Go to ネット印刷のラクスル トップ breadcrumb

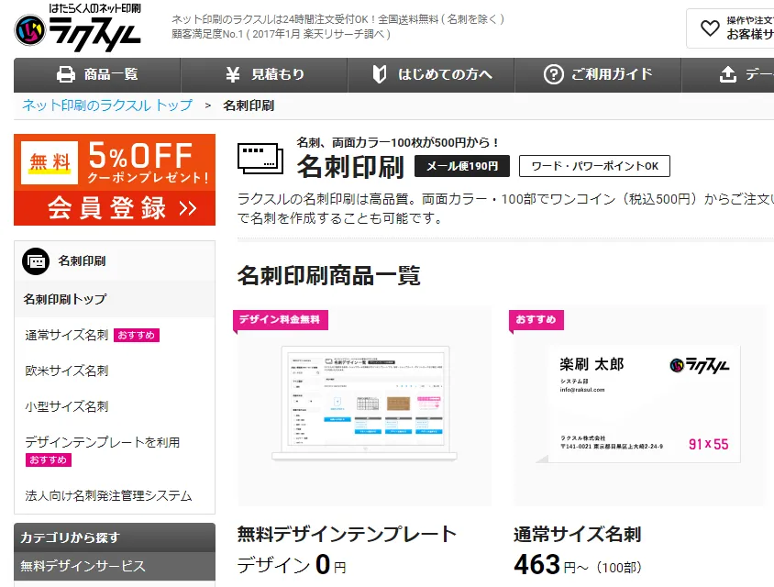(107, 105)
